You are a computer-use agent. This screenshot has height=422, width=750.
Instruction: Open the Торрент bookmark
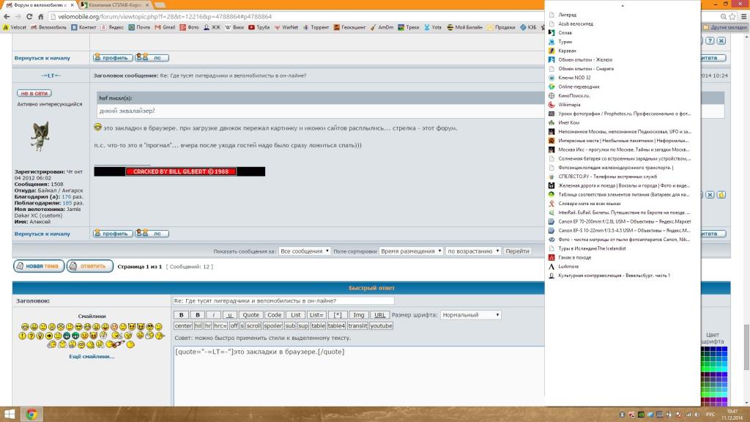click(x=316, y=27)
